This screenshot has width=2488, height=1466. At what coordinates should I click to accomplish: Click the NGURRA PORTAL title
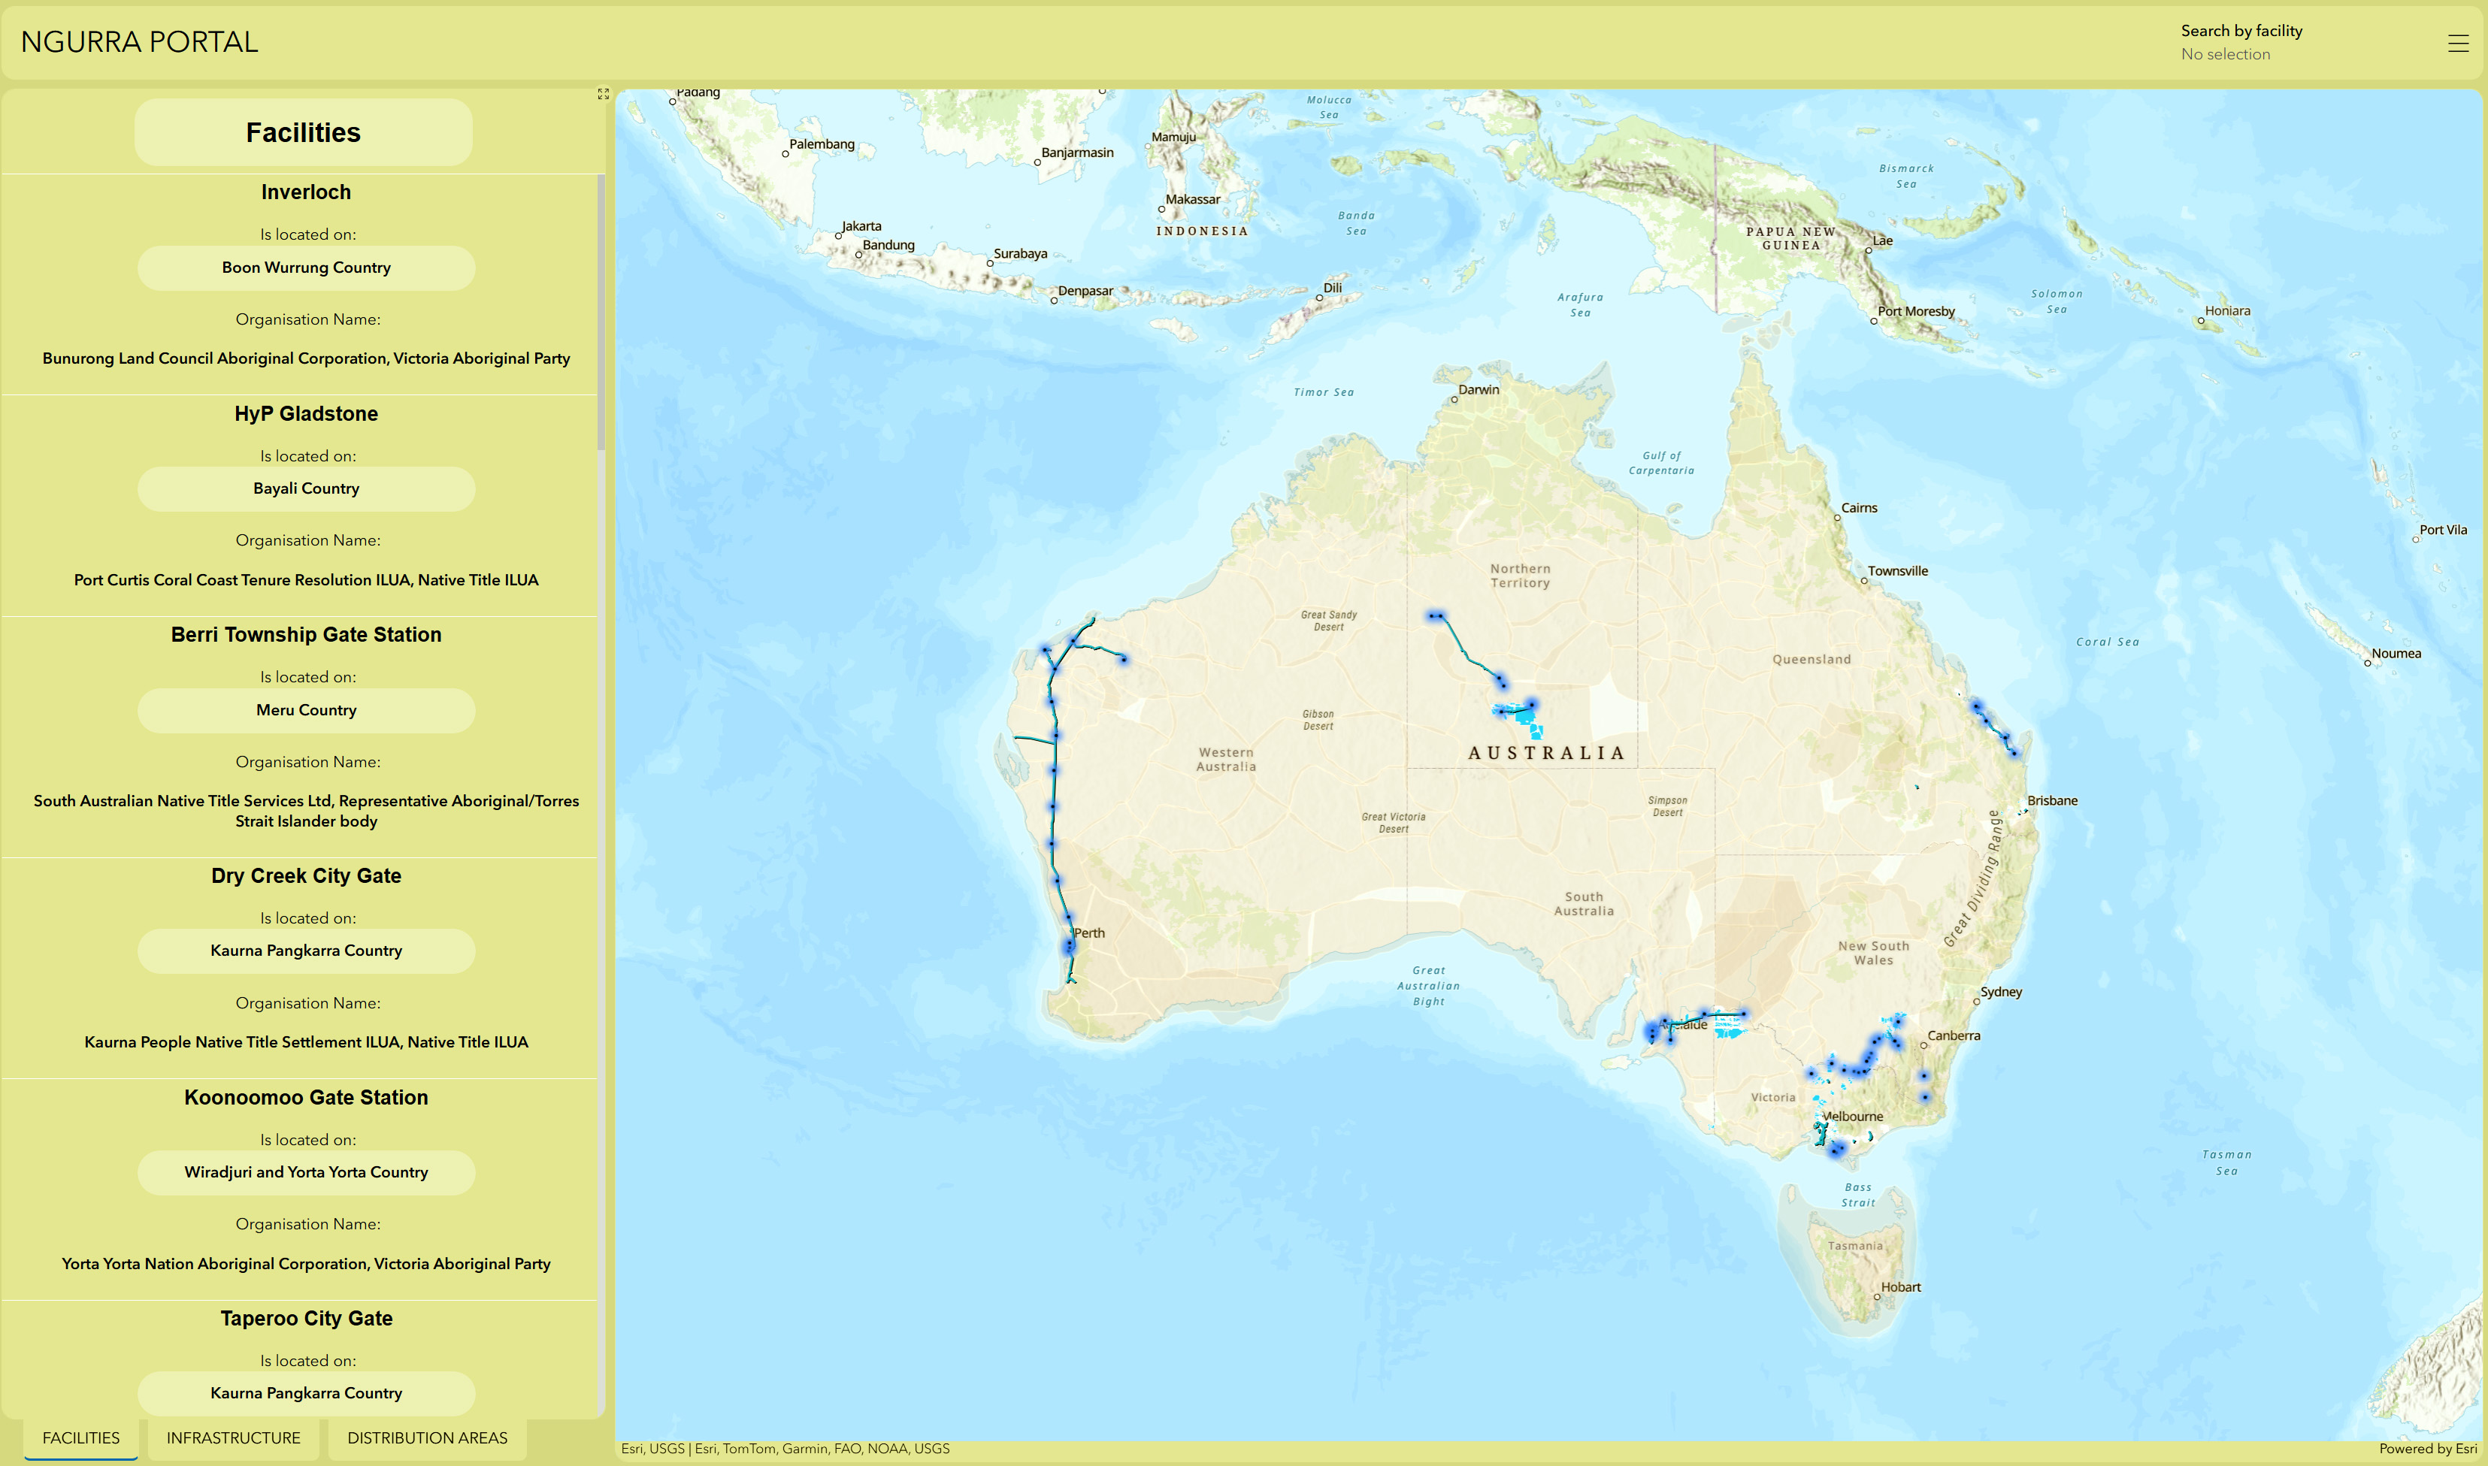[139, 43]
